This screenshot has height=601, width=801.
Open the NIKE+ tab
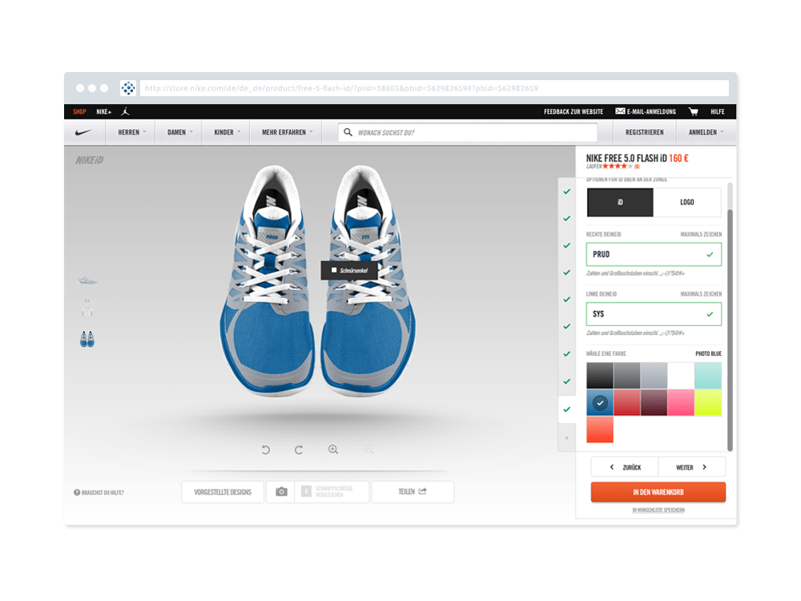(x=103, y=111)
